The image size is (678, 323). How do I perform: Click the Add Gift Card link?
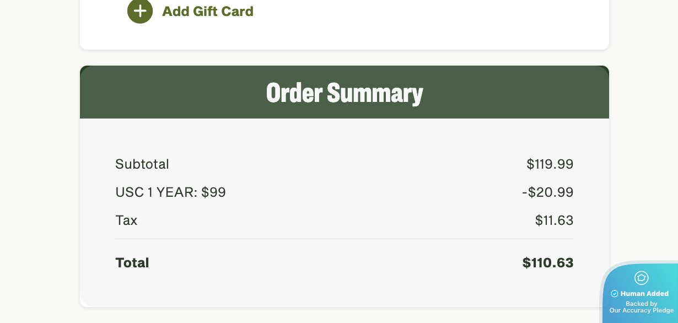207,11
